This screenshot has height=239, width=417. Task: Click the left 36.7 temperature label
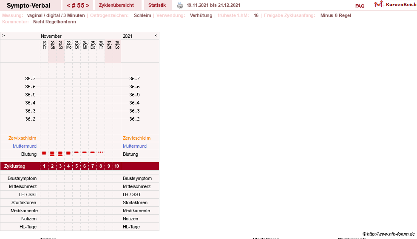point(30,79)
